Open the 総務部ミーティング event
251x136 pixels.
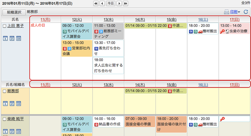pyautogui.click(x=108, y=31)
